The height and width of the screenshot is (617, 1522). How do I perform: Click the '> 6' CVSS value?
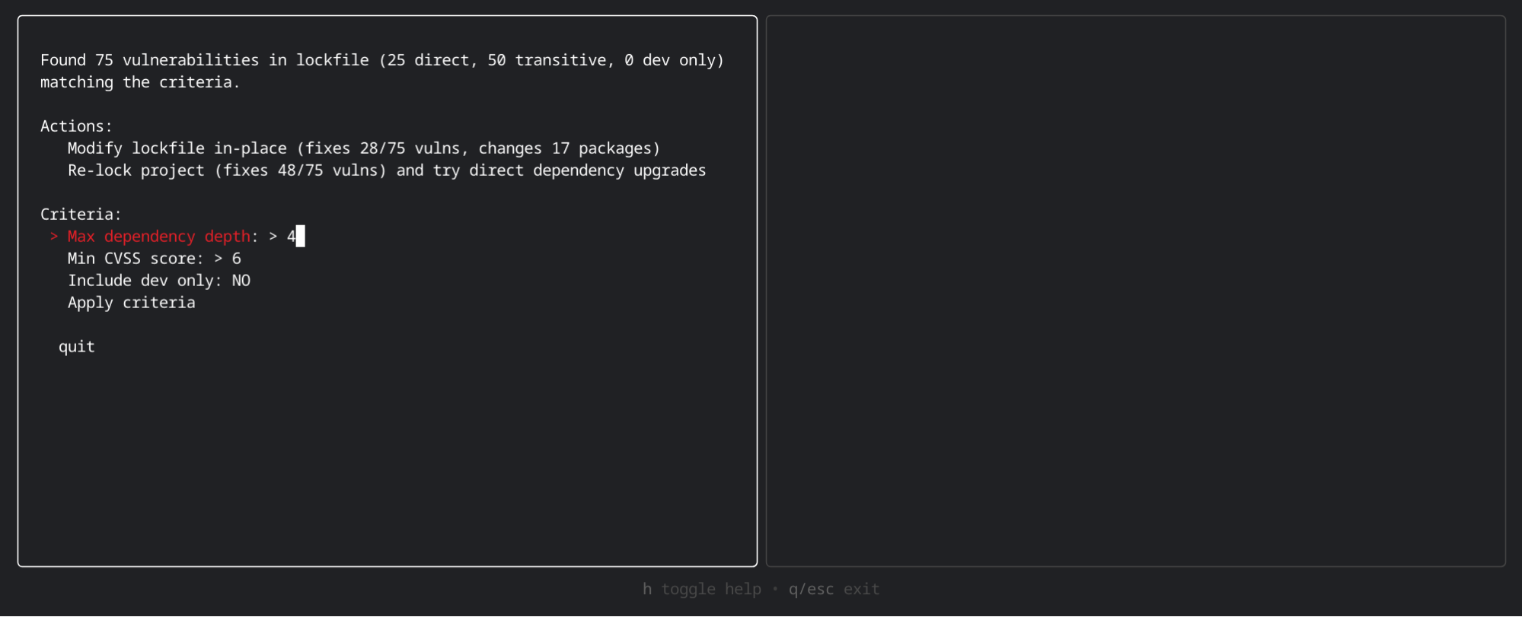[228, 258]
